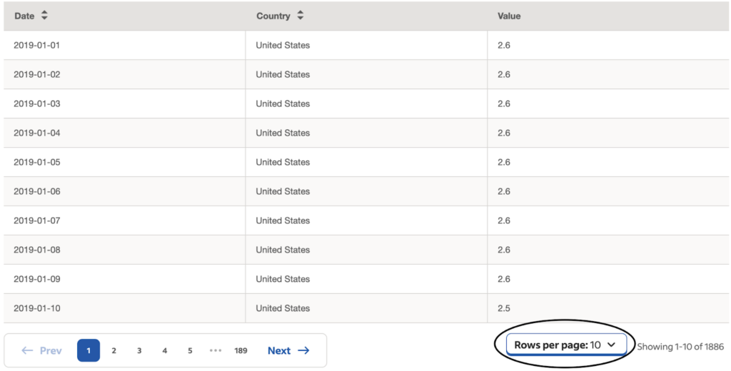Click the right arrow beside Next
Image resolution: width=731 pixels, height=371 pixels.
(303, 350)
